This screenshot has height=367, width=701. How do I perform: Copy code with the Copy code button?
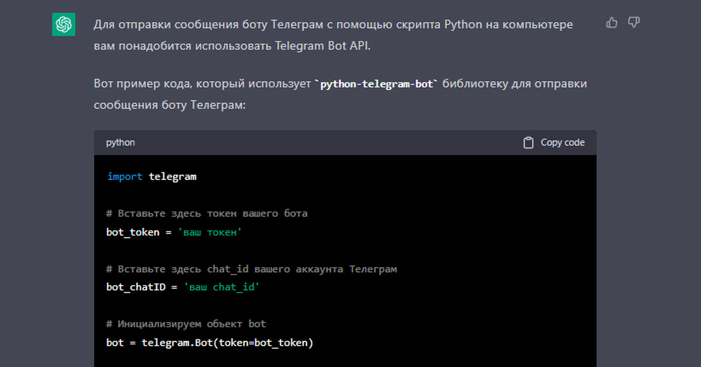tap(554, 143)
